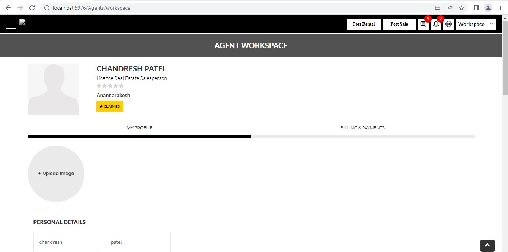The height and width of the screenshot is (252, 508).
Task: Click the Post Rental button
Action: [364, 24]
